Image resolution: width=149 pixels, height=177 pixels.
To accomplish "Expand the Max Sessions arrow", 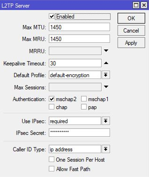I will (106, 87).
